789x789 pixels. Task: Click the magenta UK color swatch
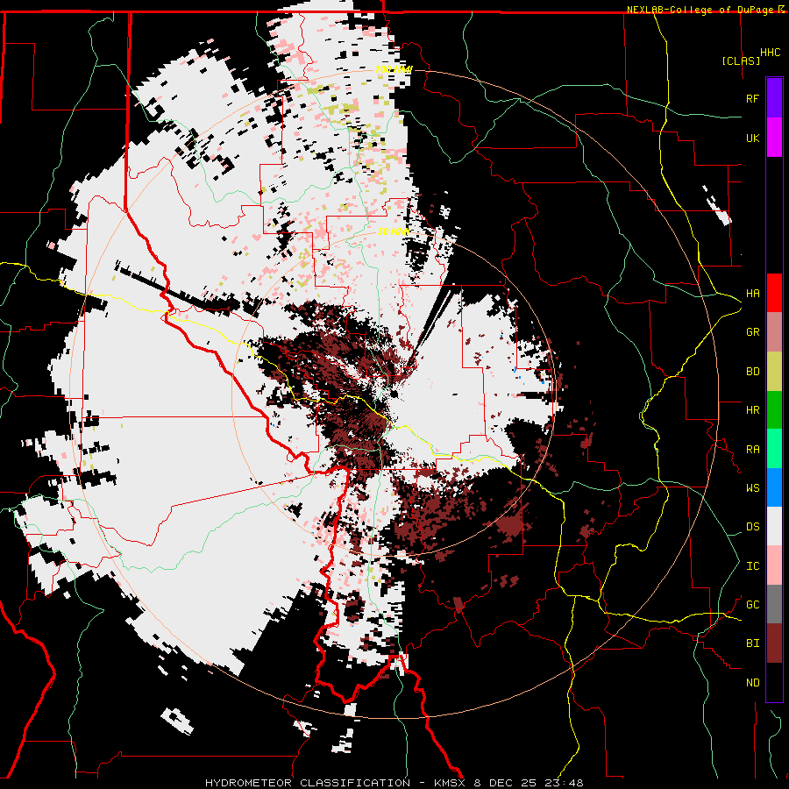click(774, 138)
